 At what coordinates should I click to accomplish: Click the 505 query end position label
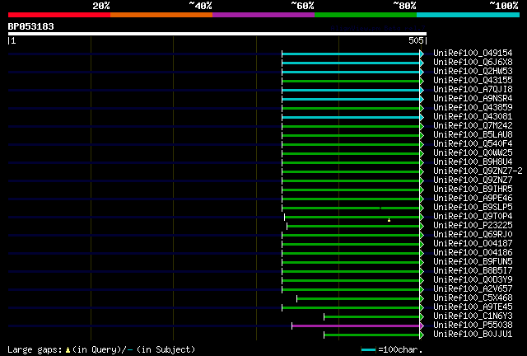click(x=416, y=40)
